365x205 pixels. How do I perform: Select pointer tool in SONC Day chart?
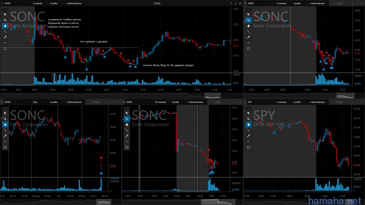[5, 113]
